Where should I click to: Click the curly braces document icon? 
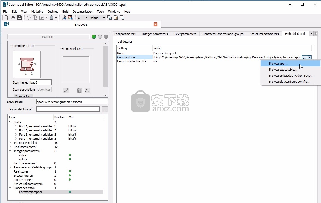116,18
